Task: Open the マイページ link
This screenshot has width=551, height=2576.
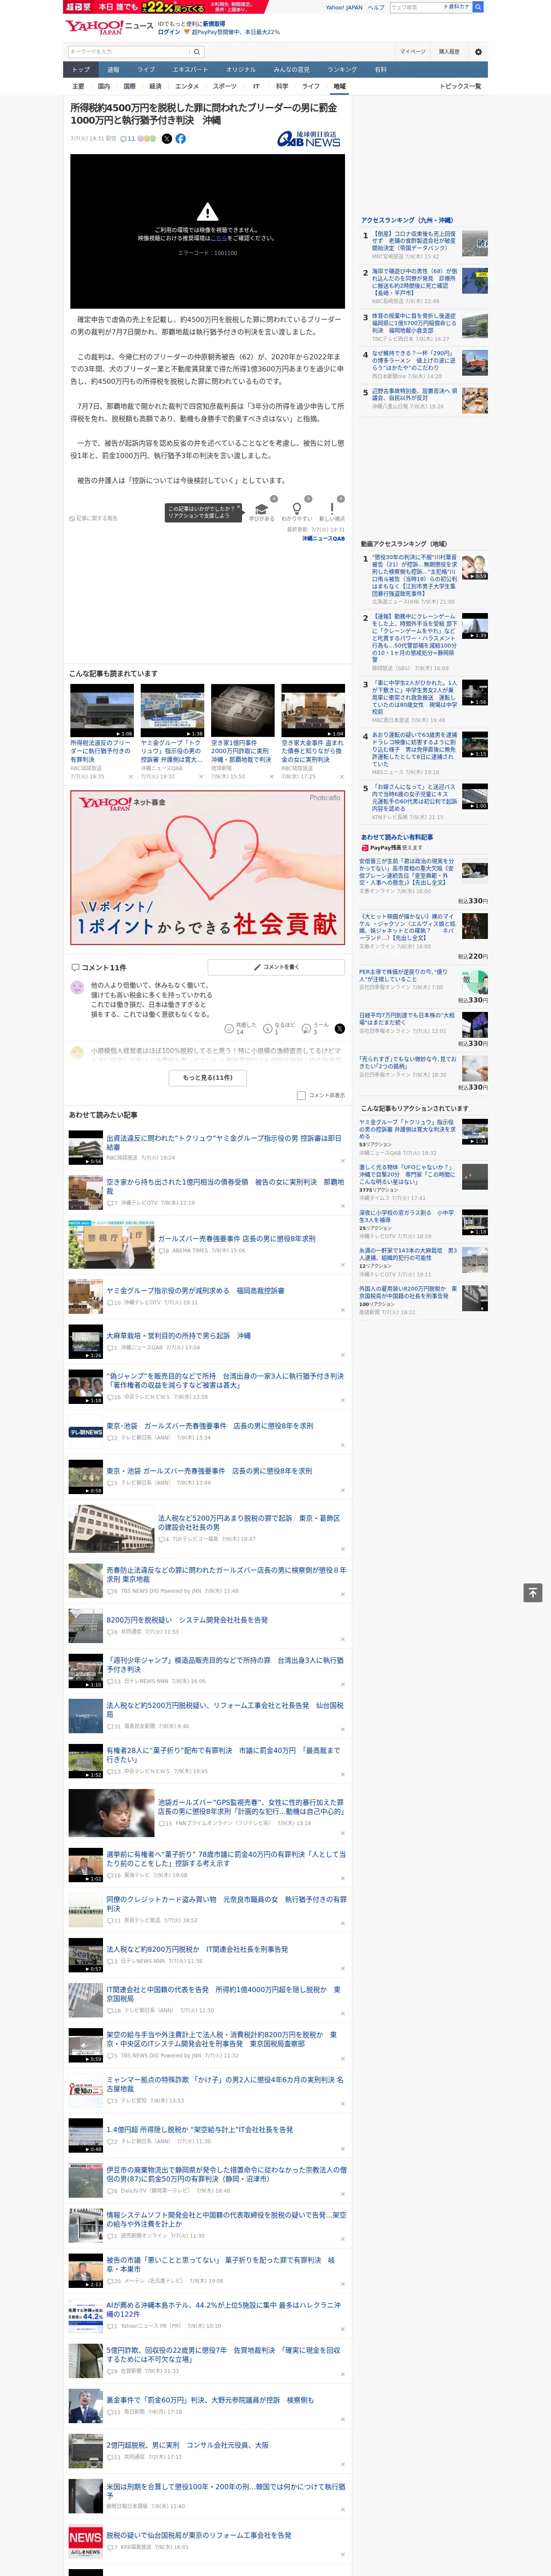Action: click(413, 52)
